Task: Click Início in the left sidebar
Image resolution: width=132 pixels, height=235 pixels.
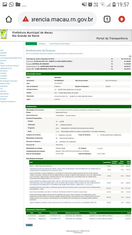Action: coord(2,50)
